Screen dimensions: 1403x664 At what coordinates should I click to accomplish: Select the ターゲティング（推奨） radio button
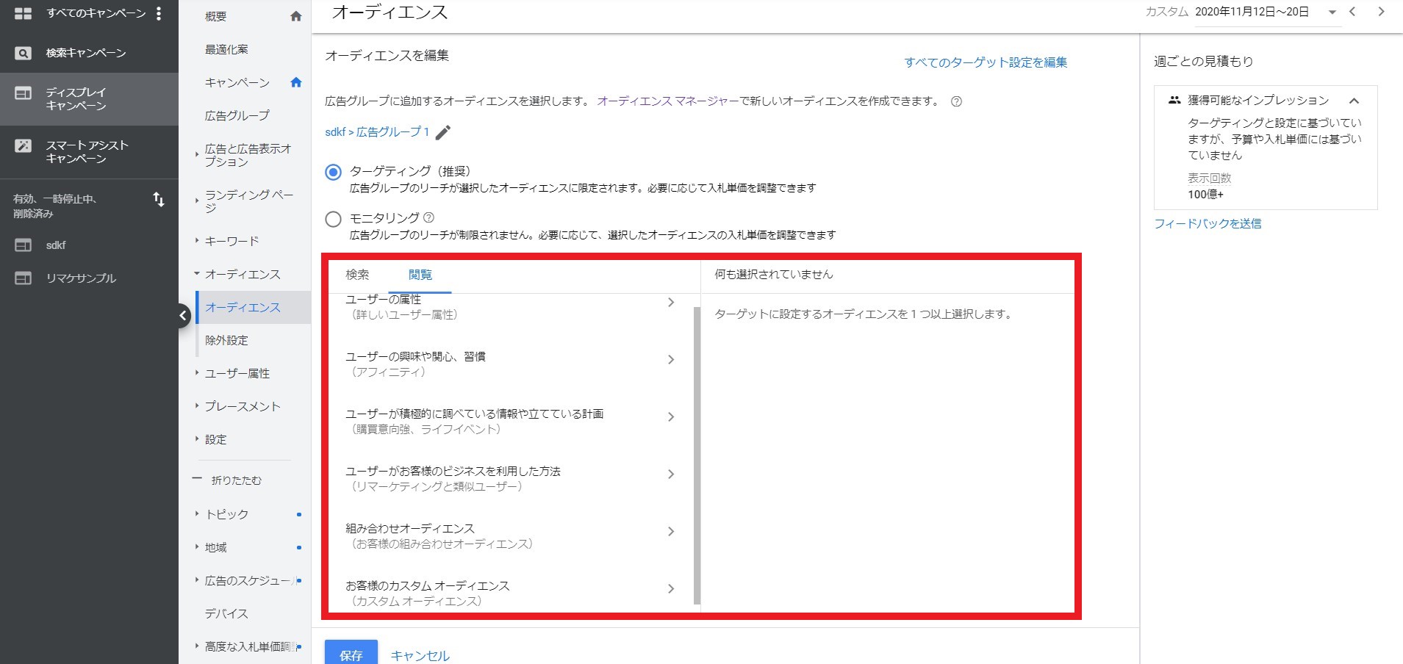(x=333, y=172)
